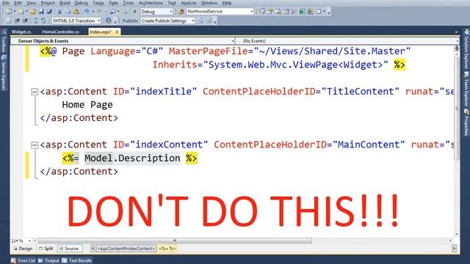This screenshot has width=470, height=264.
Task: Click the Find in Files icon
Action: [181, 12]
